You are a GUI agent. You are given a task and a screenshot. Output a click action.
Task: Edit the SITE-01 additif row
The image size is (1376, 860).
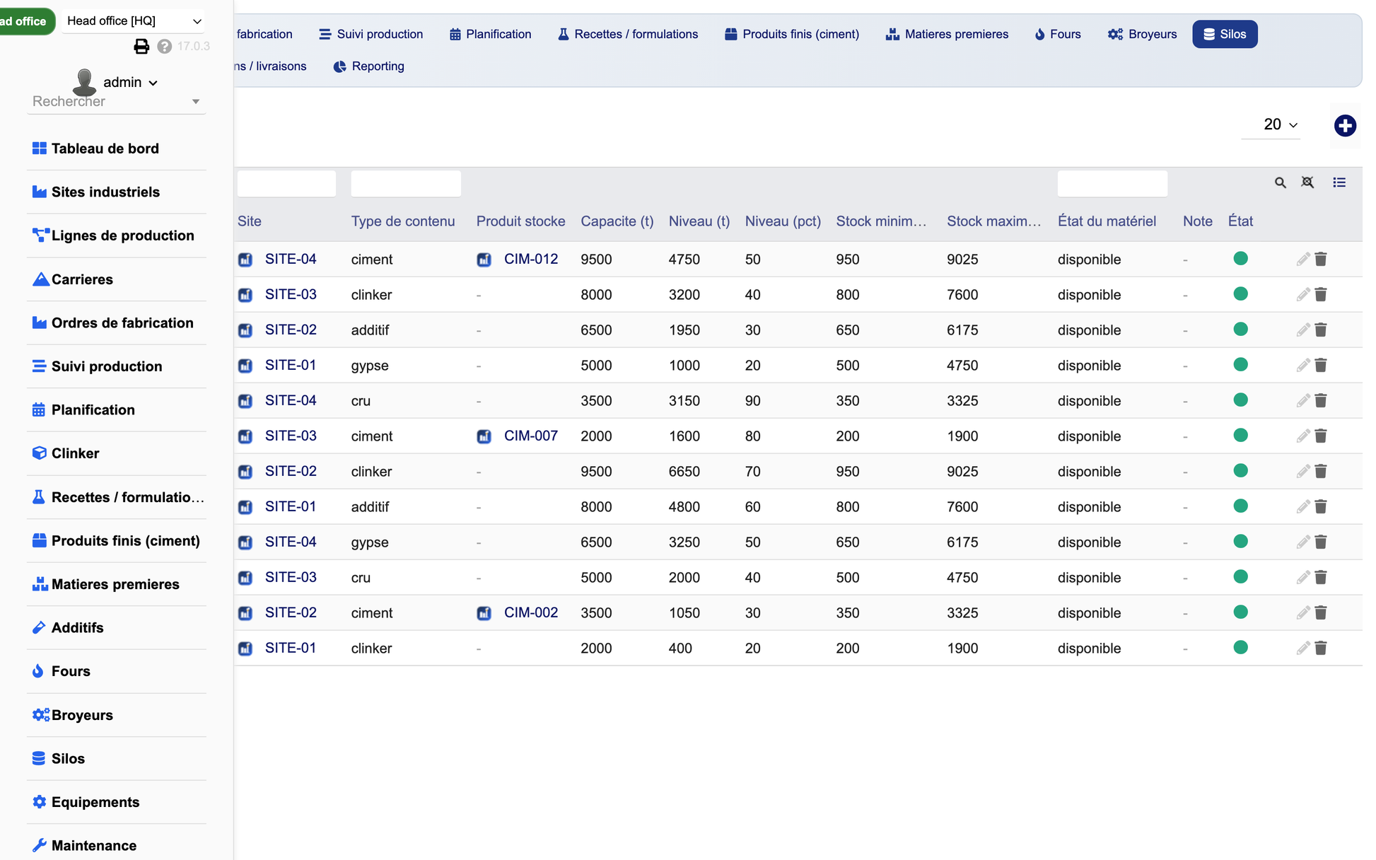coord(1302,506)
